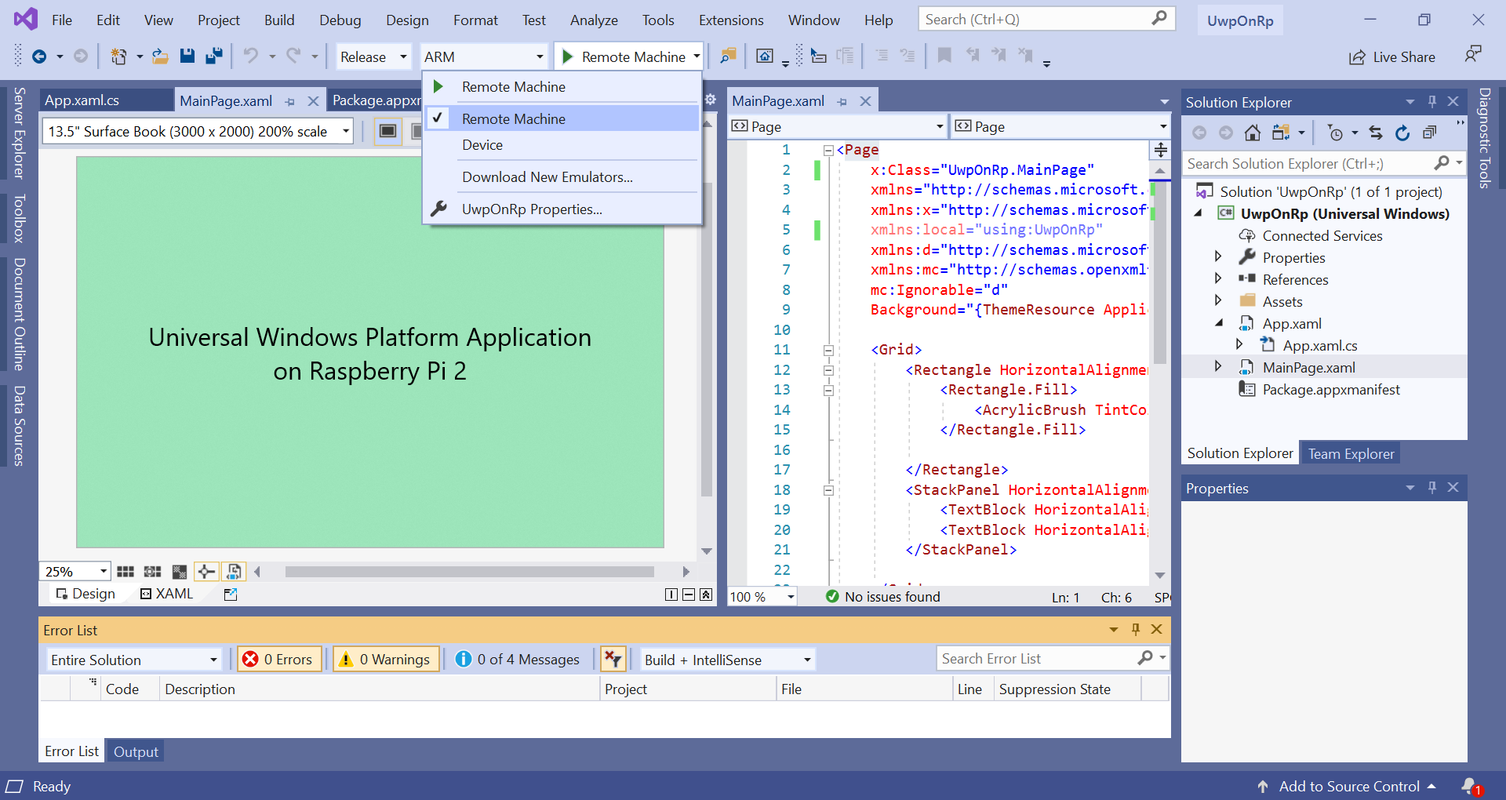Toggle the 0 Warnings filter

point(385,660)
